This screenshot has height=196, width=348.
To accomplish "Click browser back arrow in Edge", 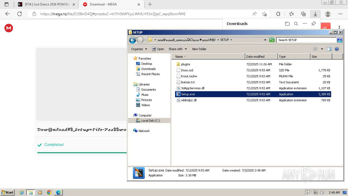I will [8, 14].
